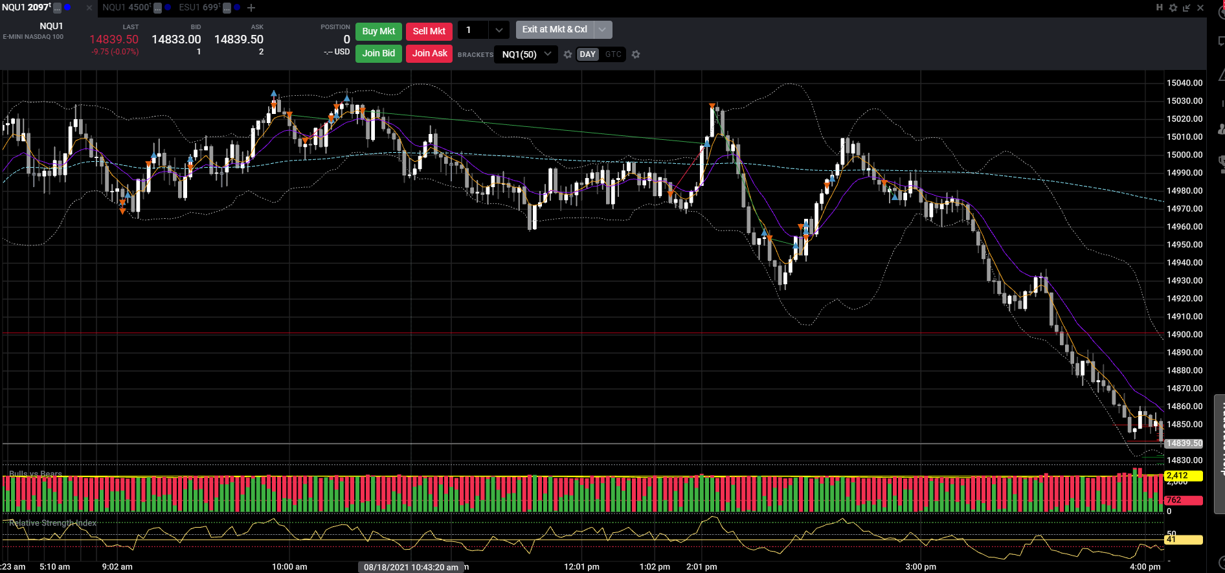The image size is (1225, 573).
Task: Open options menu on NQU1 4500 tab
Action: 157,8
